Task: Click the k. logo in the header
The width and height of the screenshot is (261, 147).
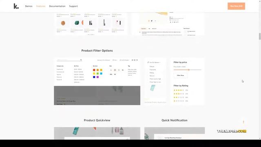Action: 16,7
